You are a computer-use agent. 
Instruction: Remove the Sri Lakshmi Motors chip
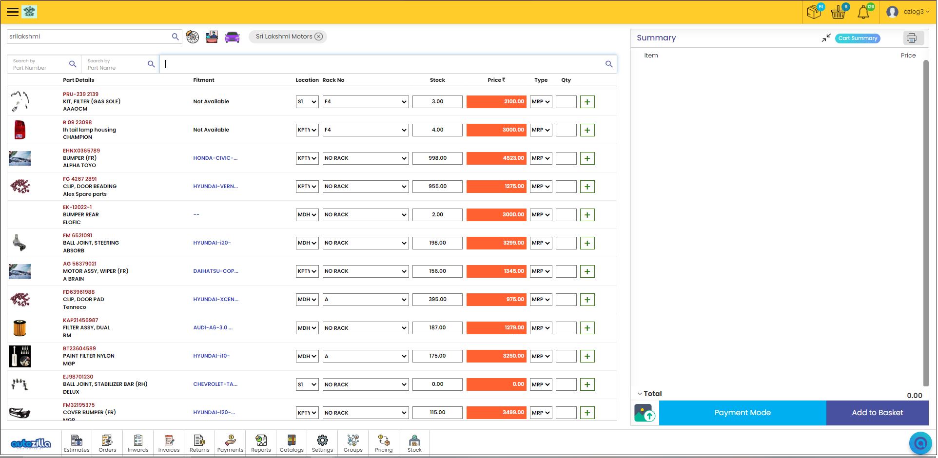point(319,37)
